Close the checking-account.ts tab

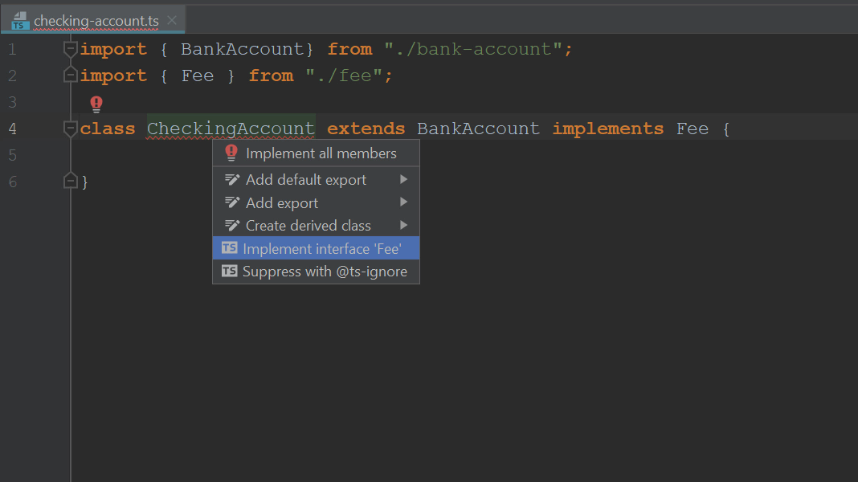[172, 20]
